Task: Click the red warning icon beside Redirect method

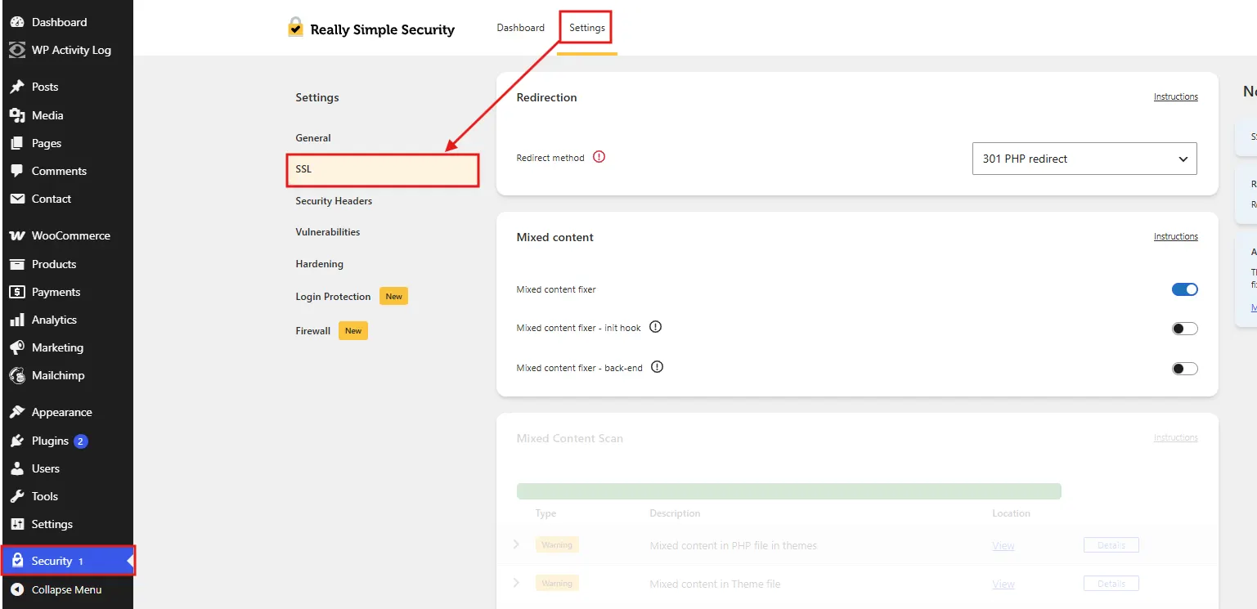Action: coord(599,157)
